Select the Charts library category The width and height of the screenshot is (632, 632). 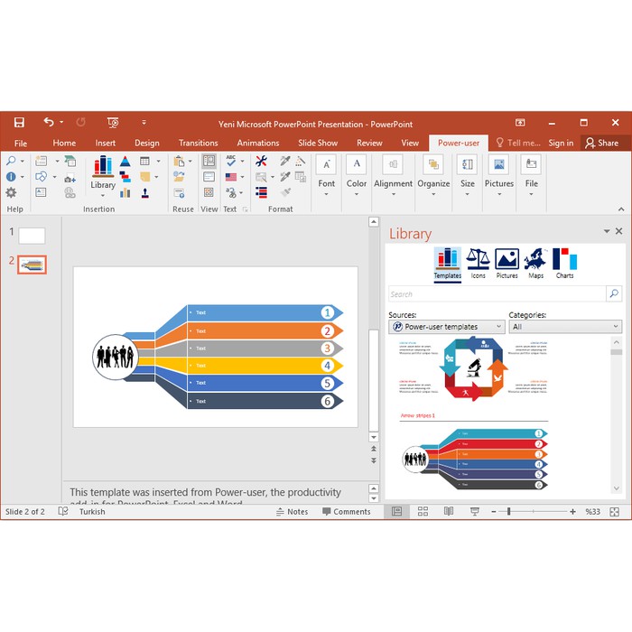pos(564,264)
